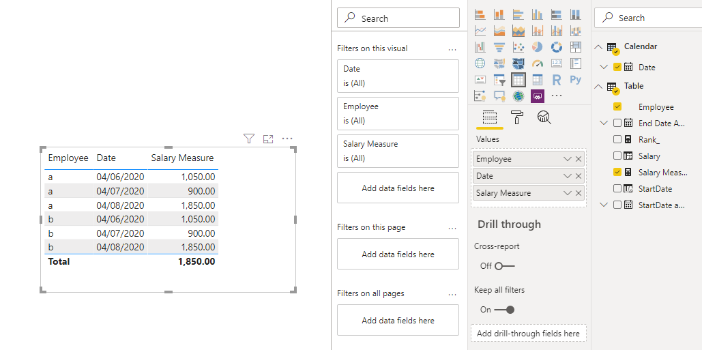Collapse the Calendar table in Fields
The width and height of the screenshot is (702, 350).
pyautogui.click(x=598, y=46)
